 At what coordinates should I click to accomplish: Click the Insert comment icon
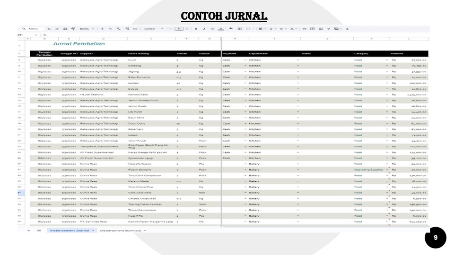313,29
